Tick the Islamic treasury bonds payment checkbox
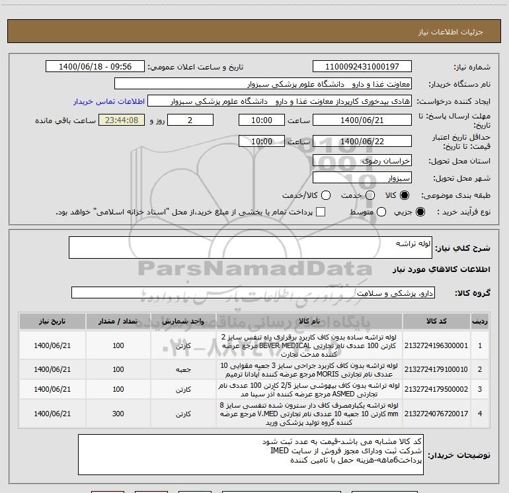Screen dimensions: 509x493 [x=321, y=212]
